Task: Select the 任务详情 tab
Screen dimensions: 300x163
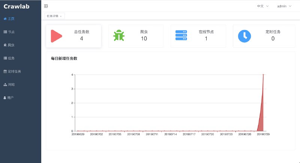Action: pyautogui.click(x=52, y=16)
